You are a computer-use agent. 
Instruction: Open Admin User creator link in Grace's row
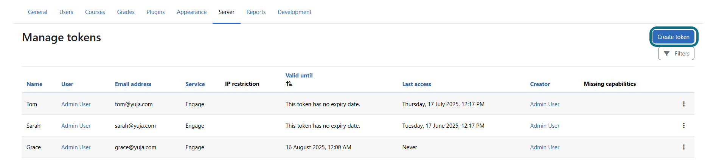click(545, 147)
